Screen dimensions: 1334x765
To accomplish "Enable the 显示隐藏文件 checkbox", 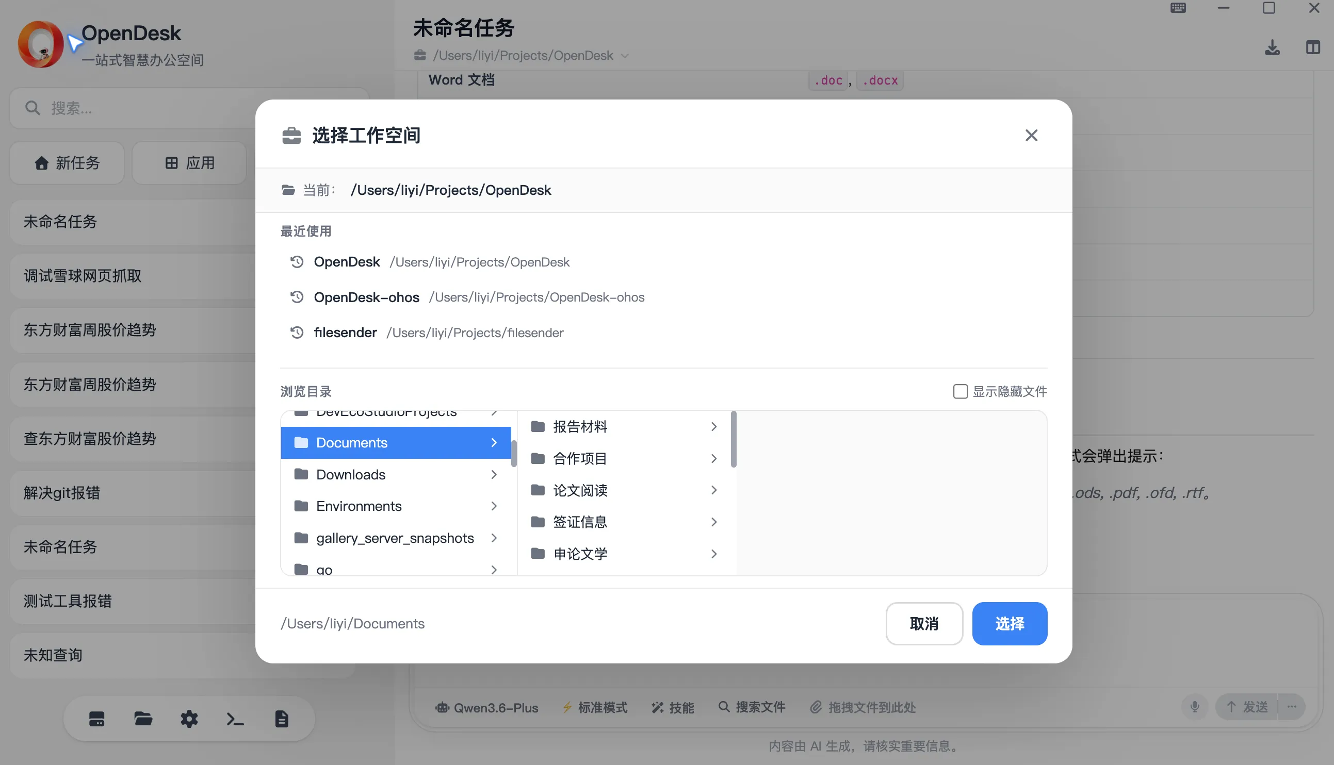I will pos(961,391).
